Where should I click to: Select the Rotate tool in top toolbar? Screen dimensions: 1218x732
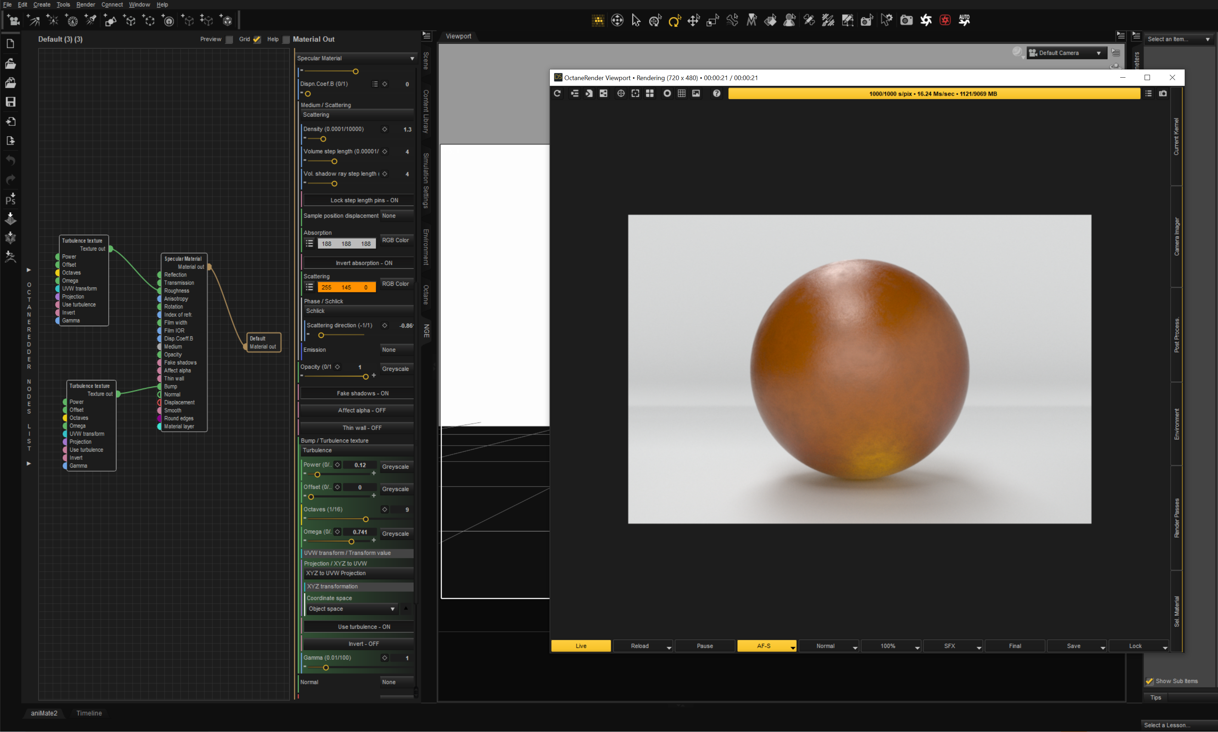[x=674, y=20]
